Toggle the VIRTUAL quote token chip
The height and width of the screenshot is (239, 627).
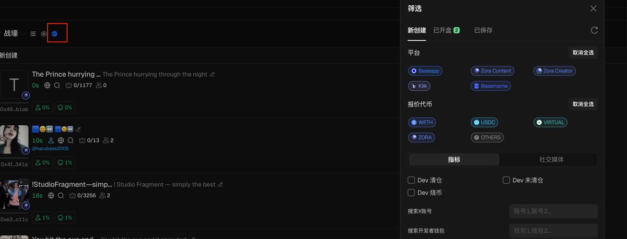550,122
